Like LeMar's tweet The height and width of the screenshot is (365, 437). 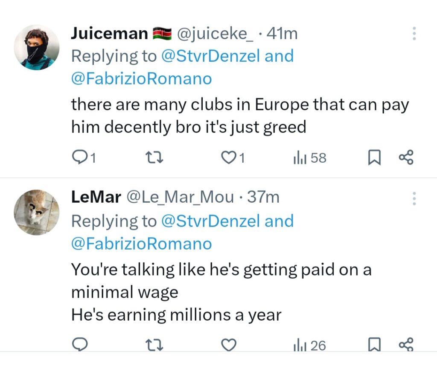(230, 344)
